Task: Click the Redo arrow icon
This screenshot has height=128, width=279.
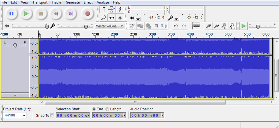Action: (184, 26)
